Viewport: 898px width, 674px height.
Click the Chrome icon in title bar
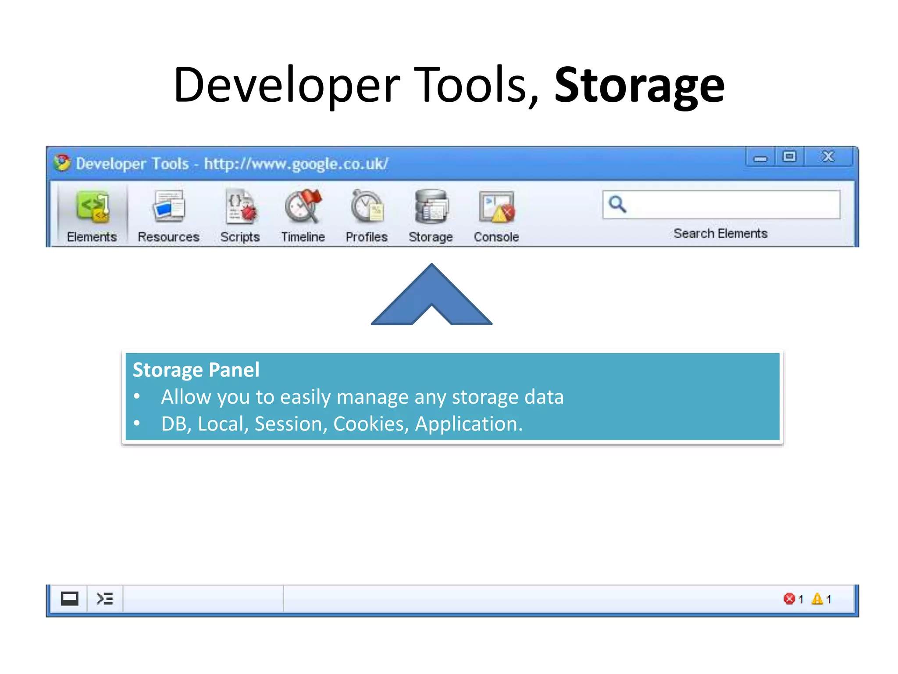[62, 163]
